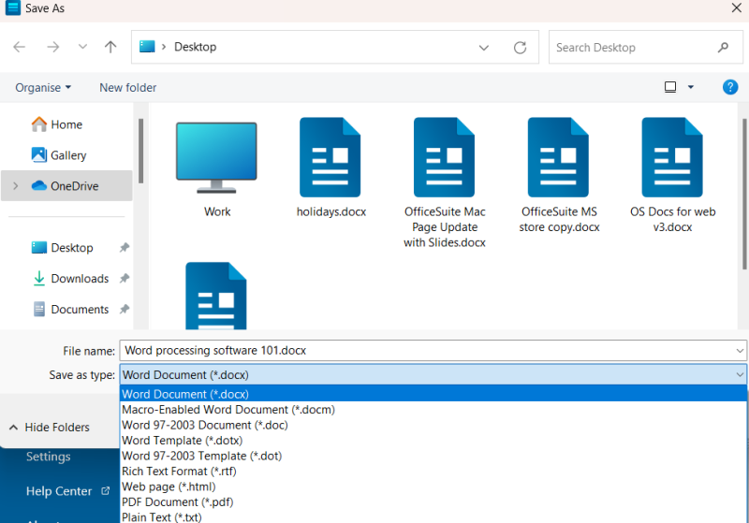
Task: Change the view layout icon
Action: click(x=670, y=87)
